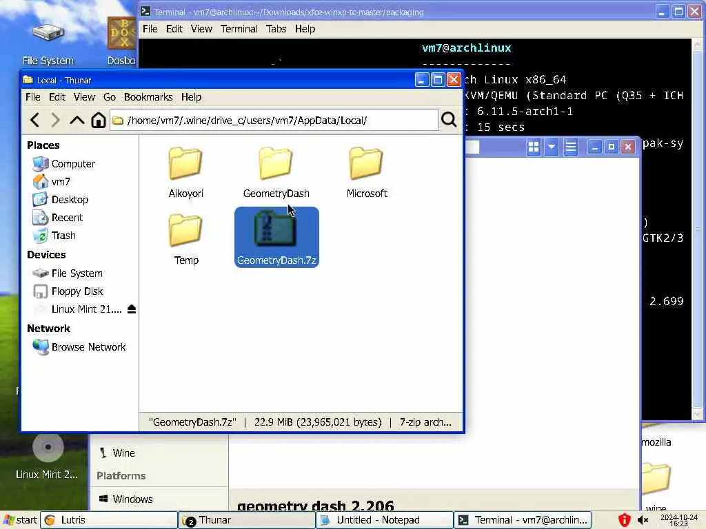Open Trash in Places sidebar
706x529 pixels.
coord(54,236)
